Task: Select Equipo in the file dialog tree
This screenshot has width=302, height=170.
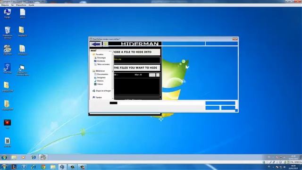Action: tap(99, 97)
